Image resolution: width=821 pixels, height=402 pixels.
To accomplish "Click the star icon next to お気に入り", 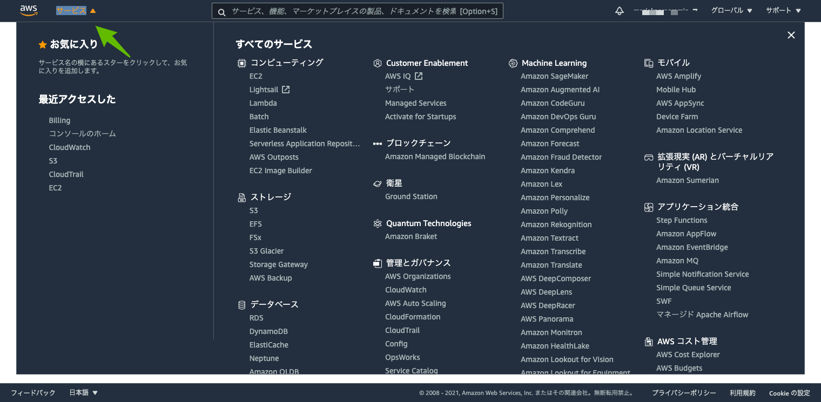I will (x=43, y=45).
